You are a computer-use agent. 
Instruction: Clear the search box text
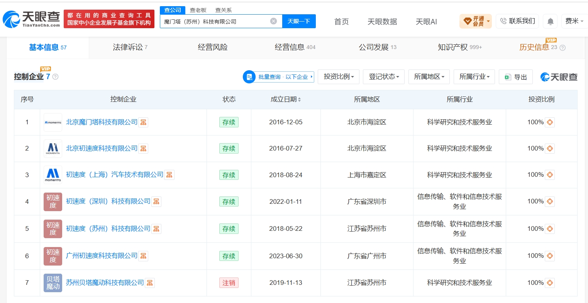point(273,21)
